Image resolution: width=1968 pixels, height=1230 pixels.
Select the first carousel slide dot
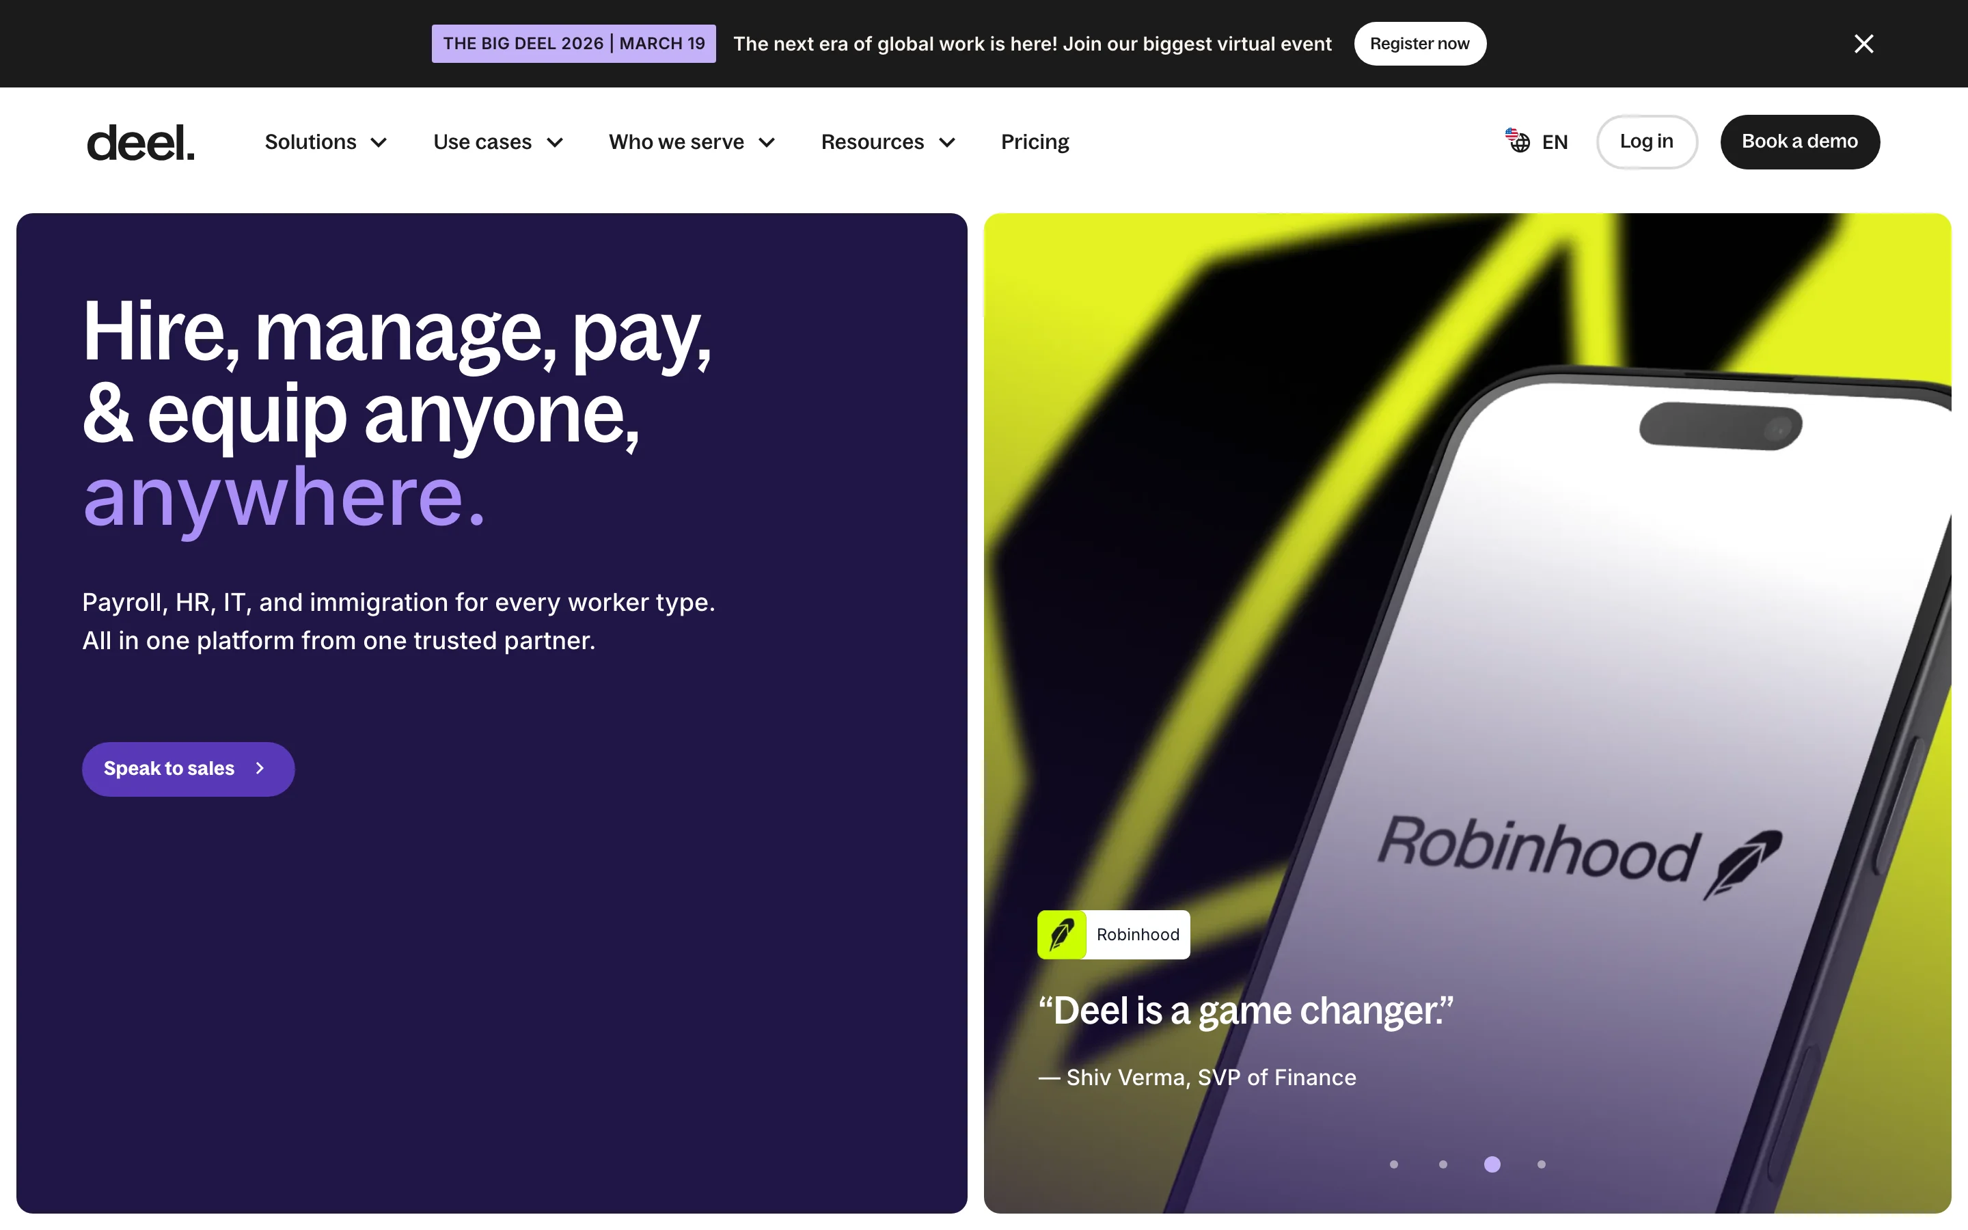pyautogui.click(x=1394, y=1164)
